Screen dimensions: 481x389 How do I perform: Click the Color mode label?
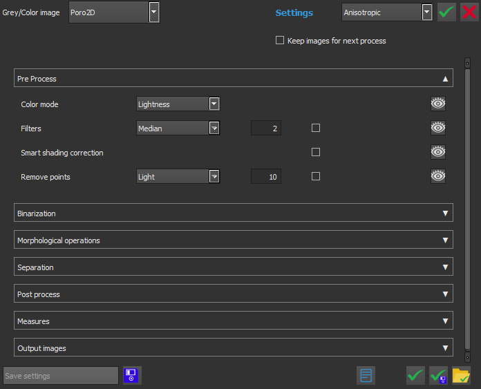pyautogui.click(x=39, y=104)
